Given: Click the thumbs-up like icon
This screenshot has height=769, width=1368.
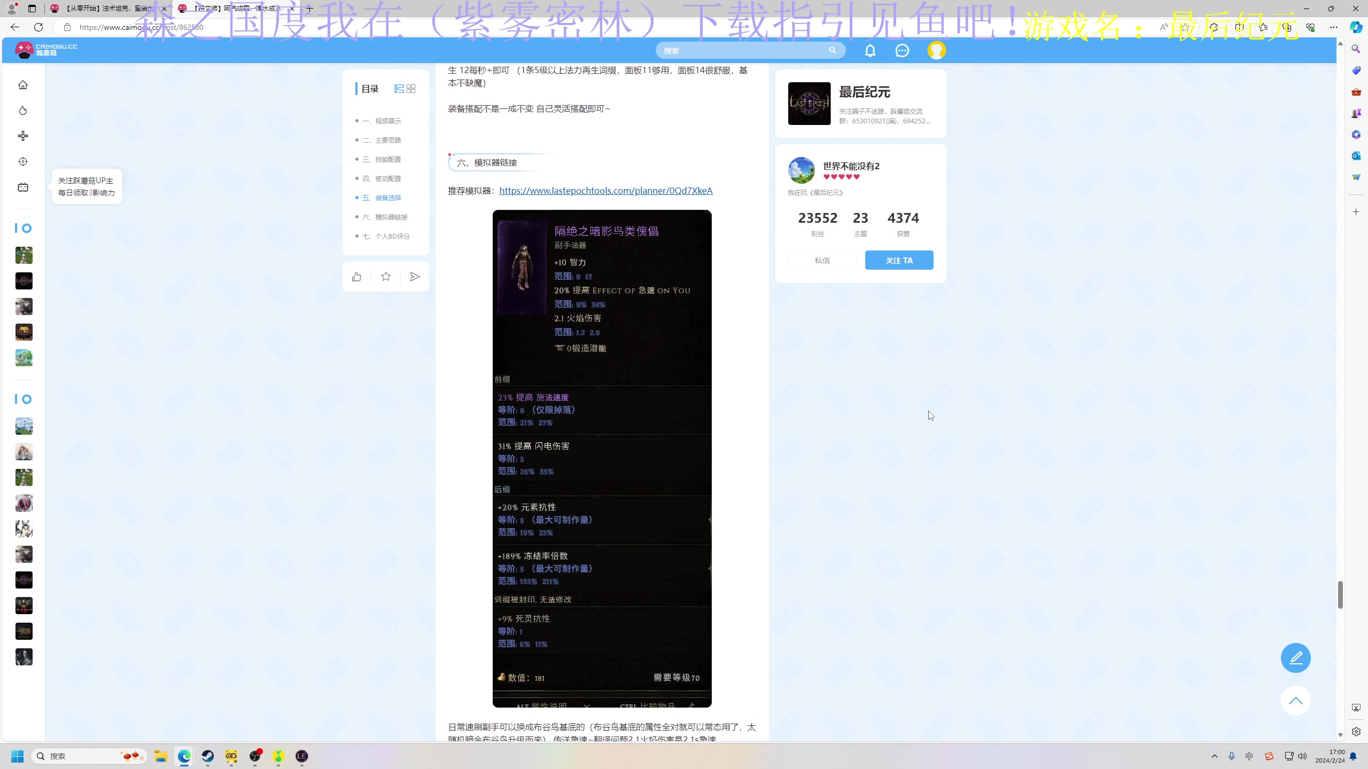Looking at the screenshot, I should coord(356,277).
